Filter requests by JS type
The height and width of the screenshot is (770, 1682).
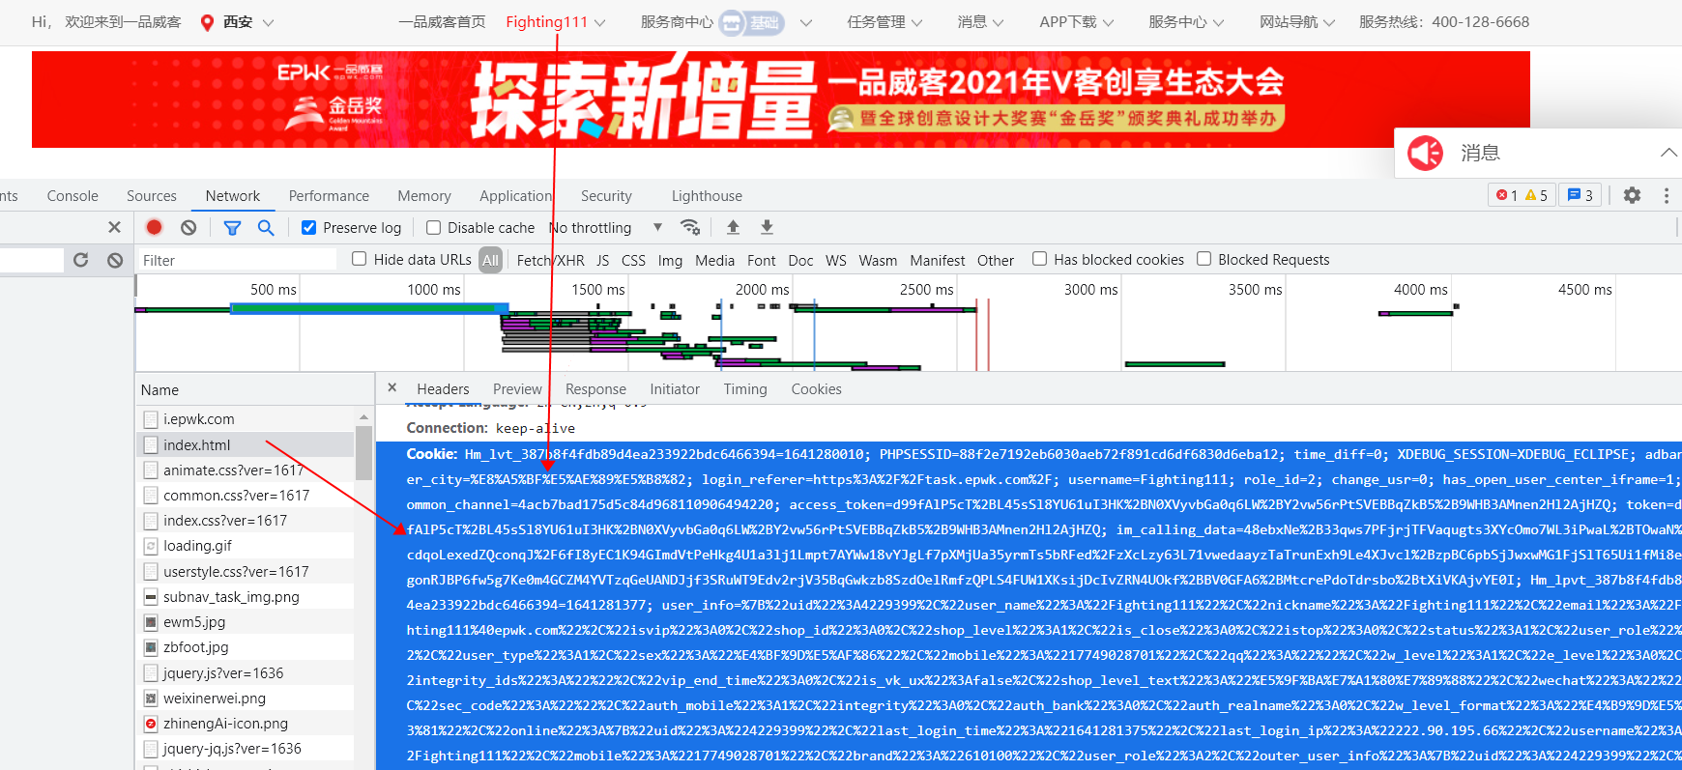tap(602, 260)
